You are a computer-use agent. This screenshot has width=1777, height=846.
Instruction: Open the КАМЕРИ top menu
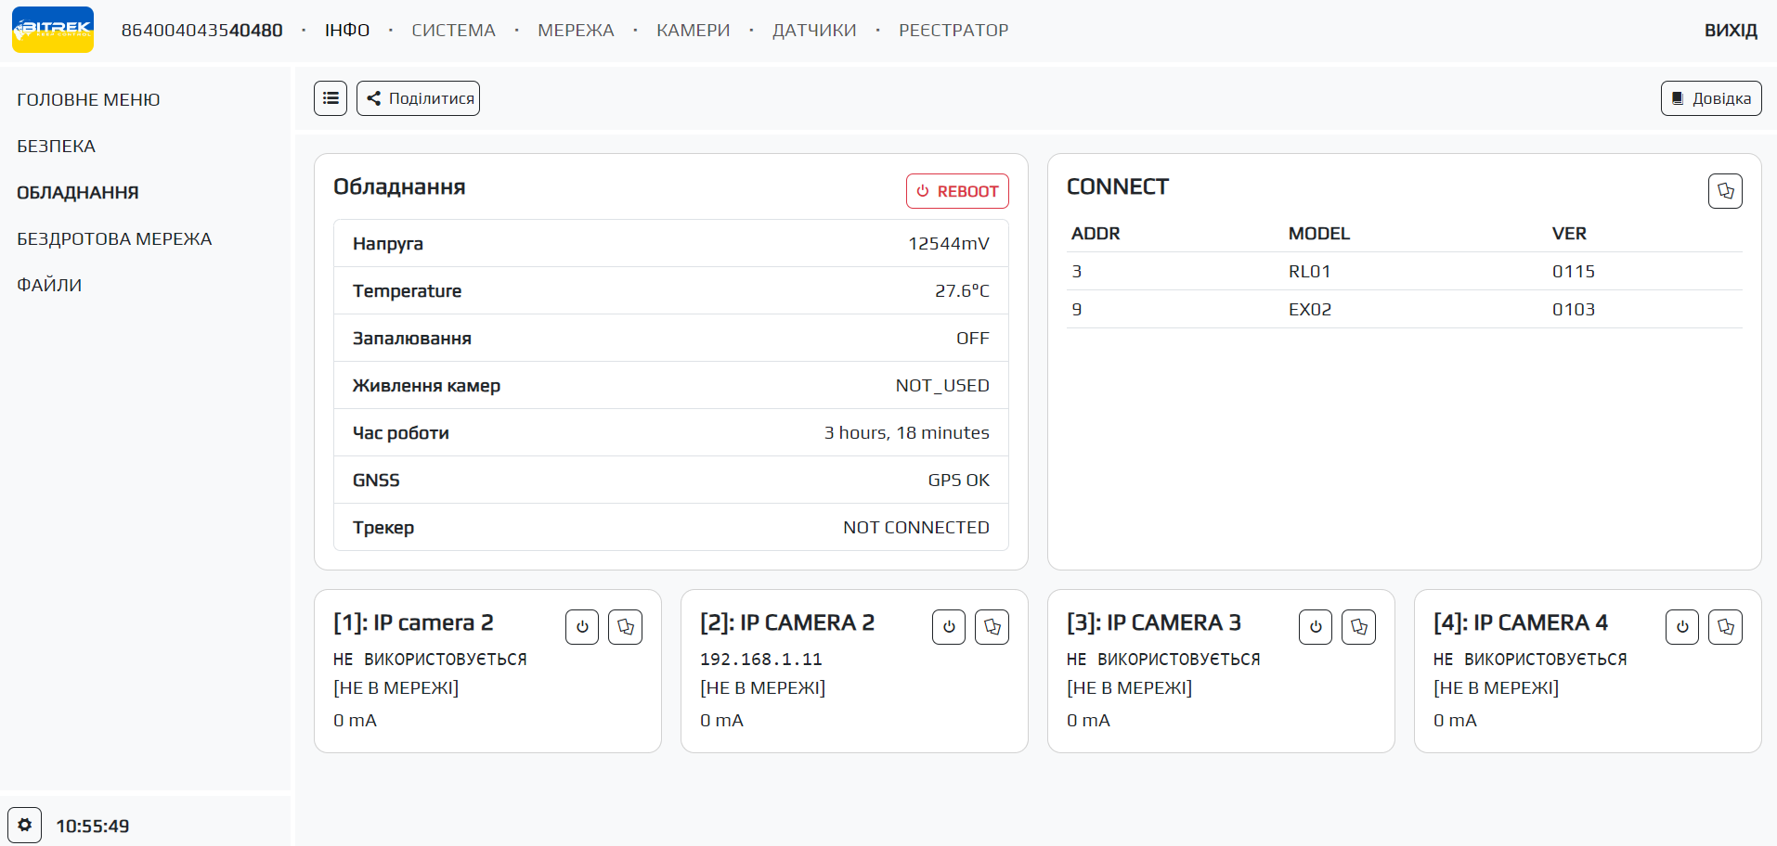click(x=693, y=31)
